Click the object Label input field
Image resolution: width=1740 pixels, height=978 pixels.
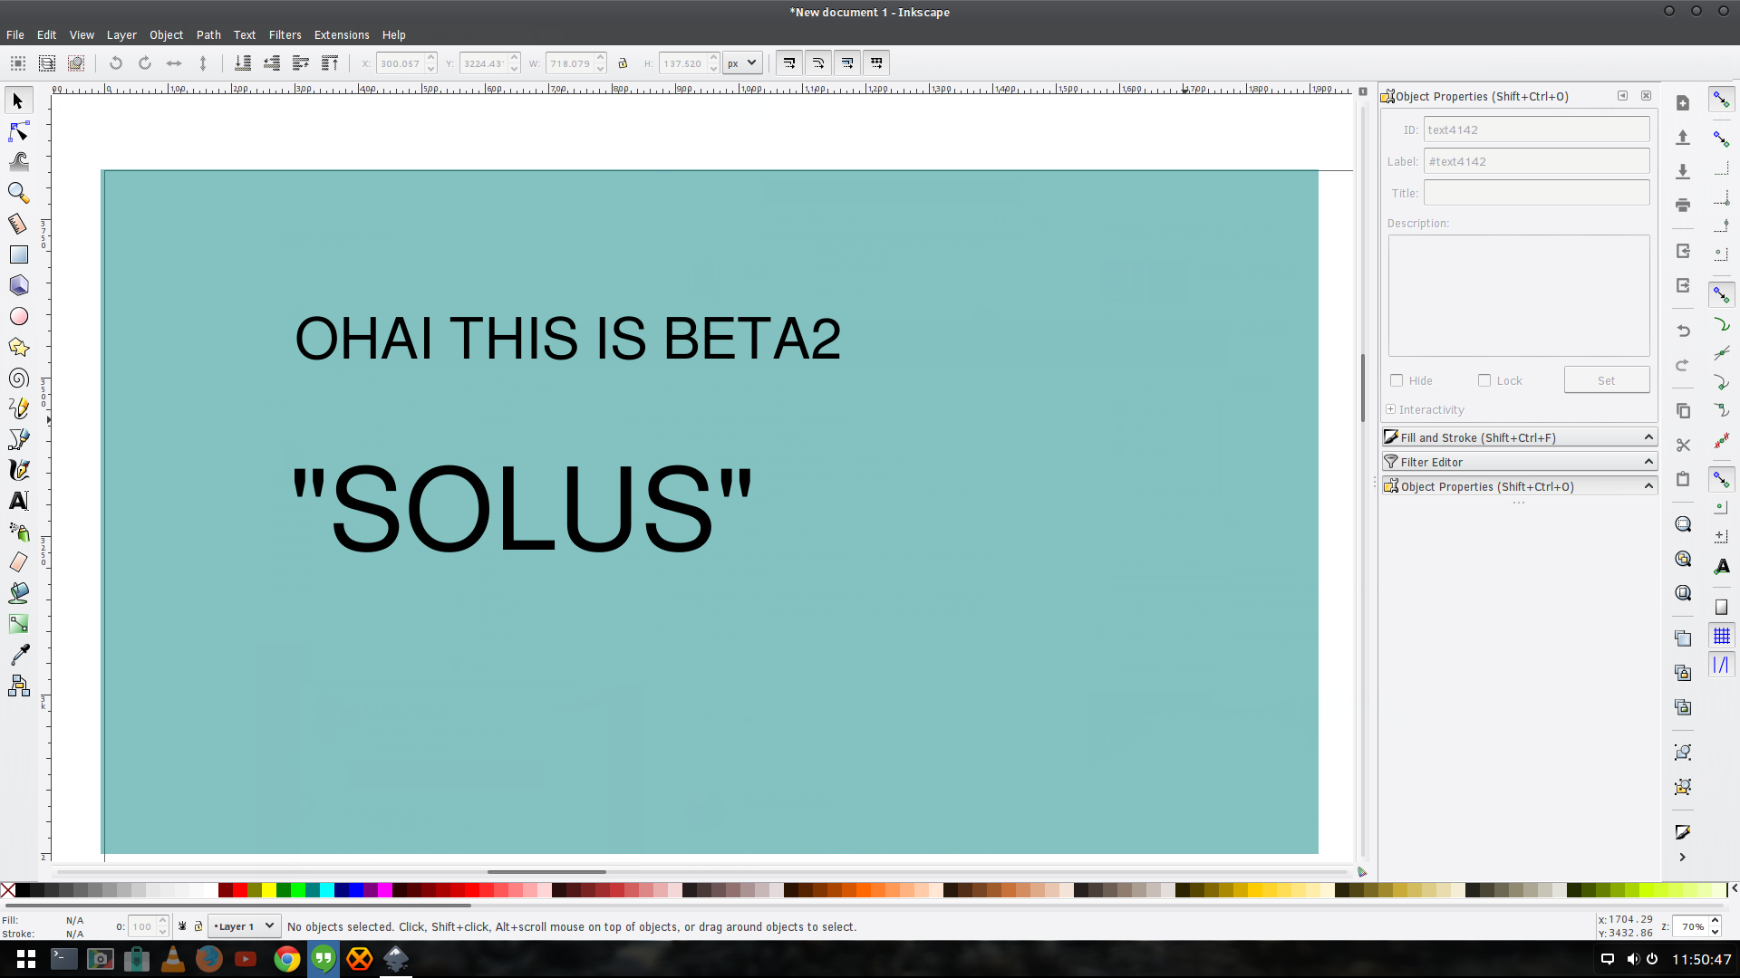click(1536, 161)
